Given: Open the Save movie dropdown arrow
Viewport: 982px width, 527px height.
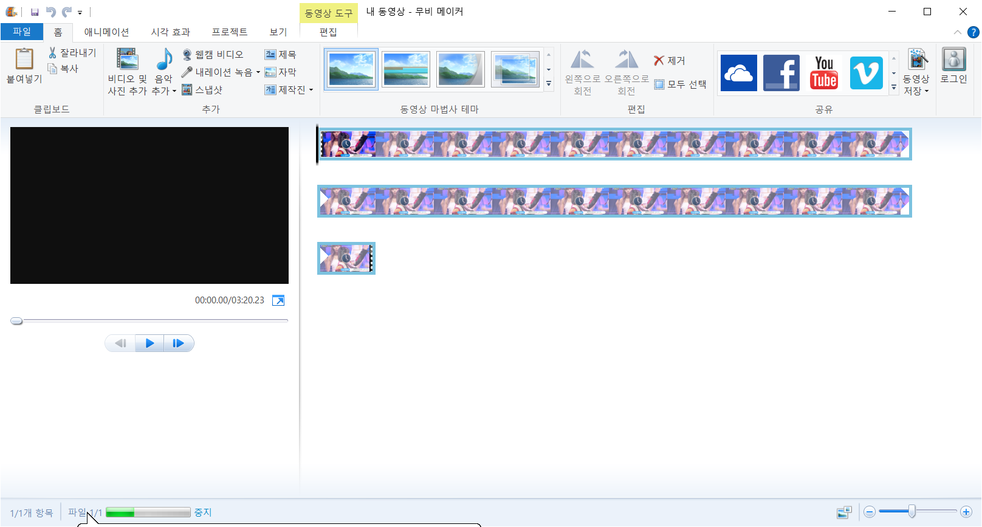Looking at the screenshot, I should pyautogui.click(x=927, y=91).
